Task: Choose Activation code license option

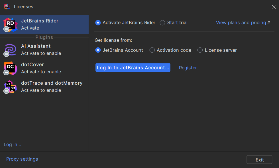Action: click(152, 50)
